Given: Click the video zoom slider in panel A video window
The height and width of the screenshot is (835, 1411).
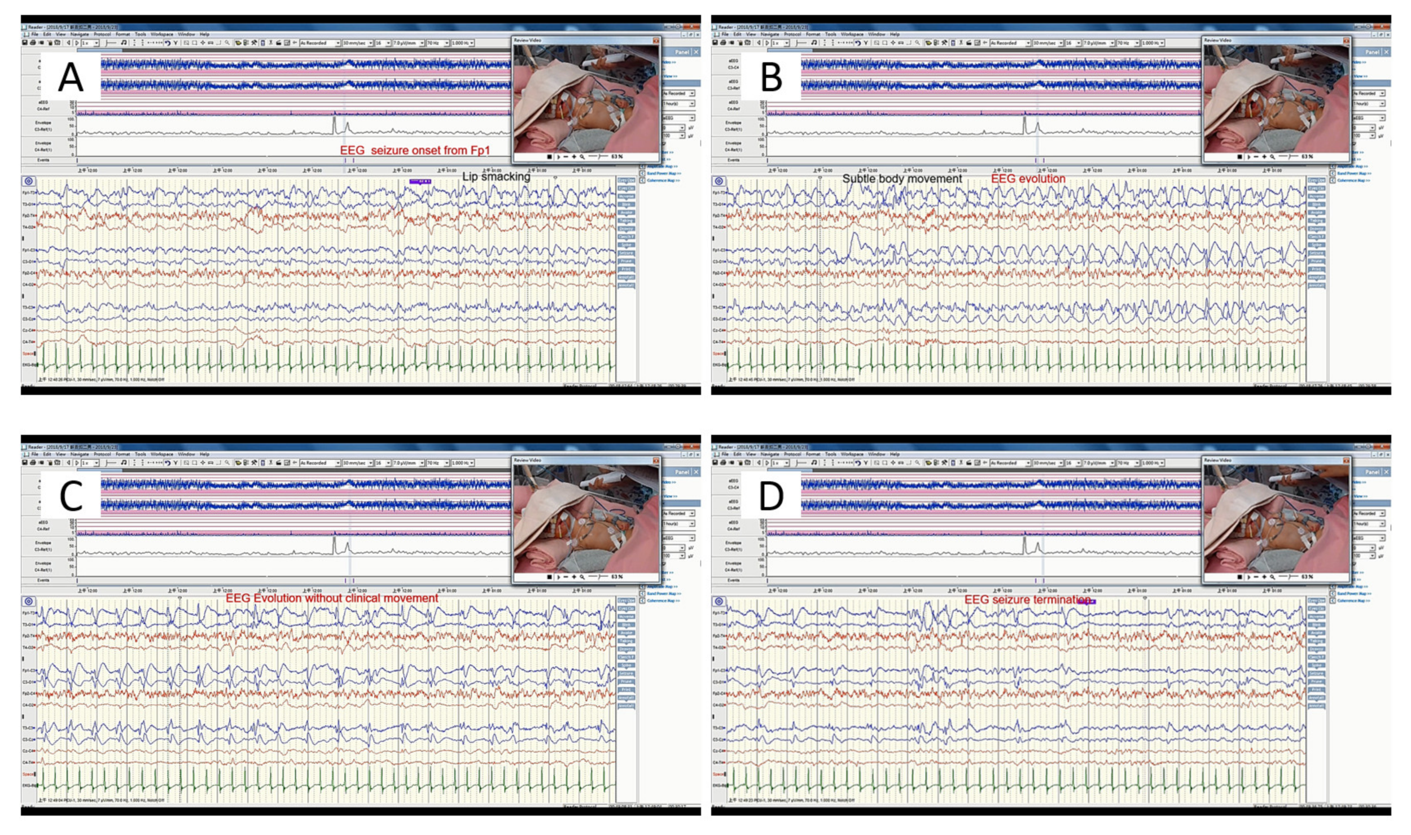Looking at the screenshot, I should (x=598, y=157).
